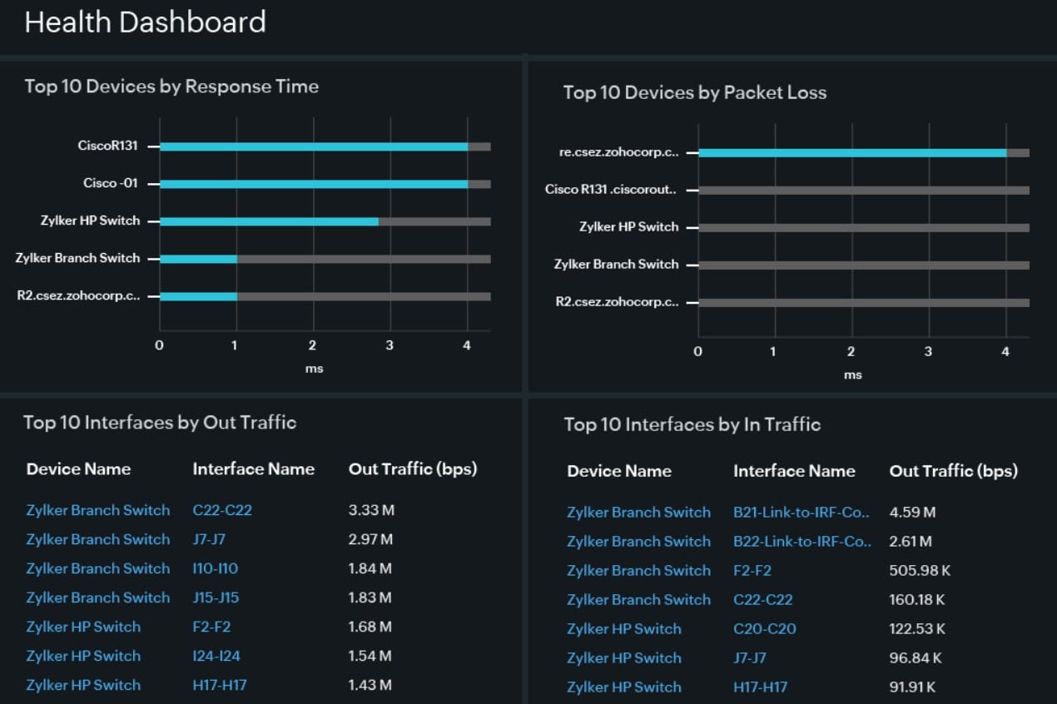Open interface H17-H17 in In Traffic table
The width and height of the screenshot is (1057, 704).
point(765,687)
